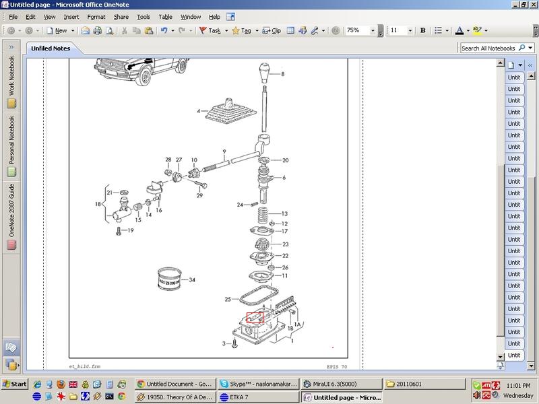Toggle Bold formatting
Screen dimensions: 539x404
pos(422,30)
